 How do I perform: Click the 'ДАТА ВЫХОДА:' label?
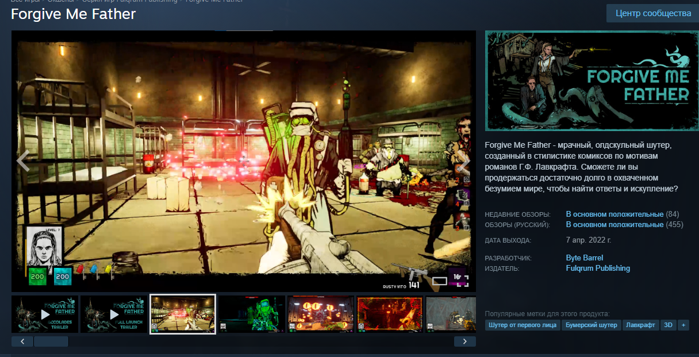[508, 241]
